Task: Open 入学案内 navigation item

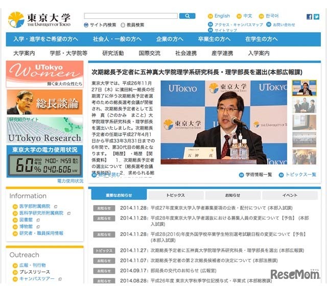Action: [259, 53]
